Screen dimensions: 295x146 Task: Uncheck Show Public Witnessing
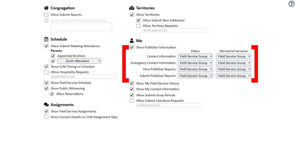[x=46, y=88]
